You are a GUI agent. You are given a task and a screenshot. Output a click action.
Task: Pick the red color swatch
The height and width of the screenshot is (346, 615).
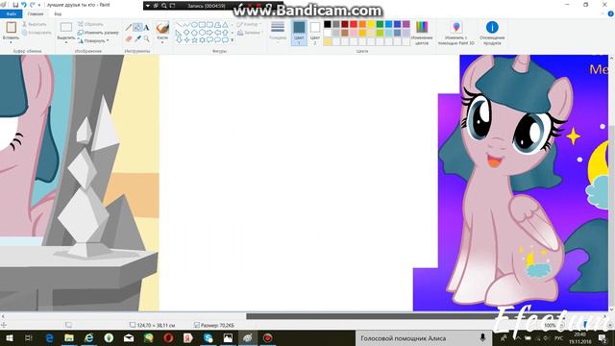(x=354, y=24)
